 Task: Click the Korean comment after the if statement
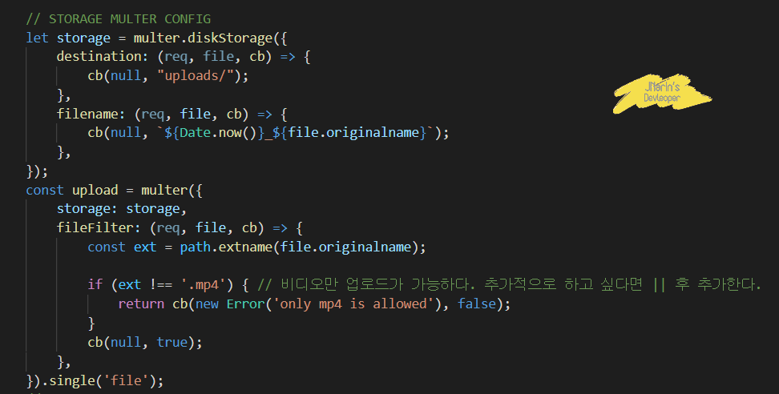(x=509, y=285)
